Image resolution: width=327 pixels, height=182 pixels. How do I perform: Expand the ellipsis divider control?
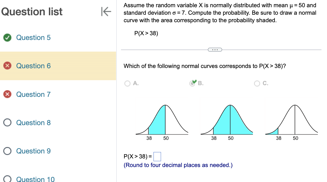(x=215, y=49)
